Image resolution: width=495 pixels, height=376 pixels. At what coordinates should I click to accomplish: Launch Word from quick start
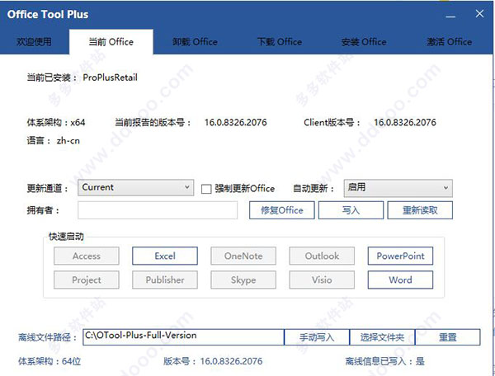coord(400,280)
